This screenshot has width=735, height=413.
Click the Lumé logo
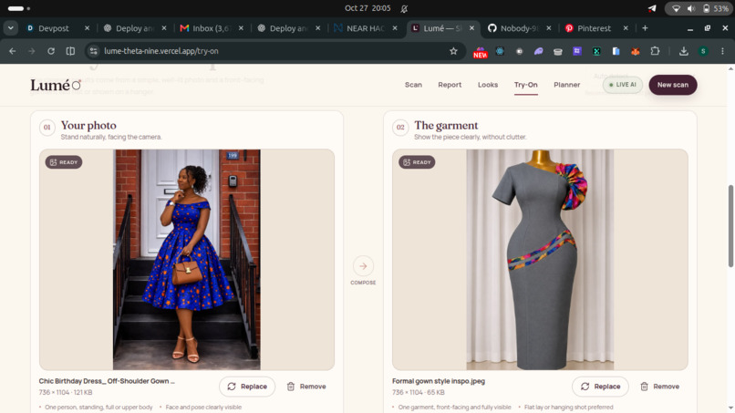56,85
